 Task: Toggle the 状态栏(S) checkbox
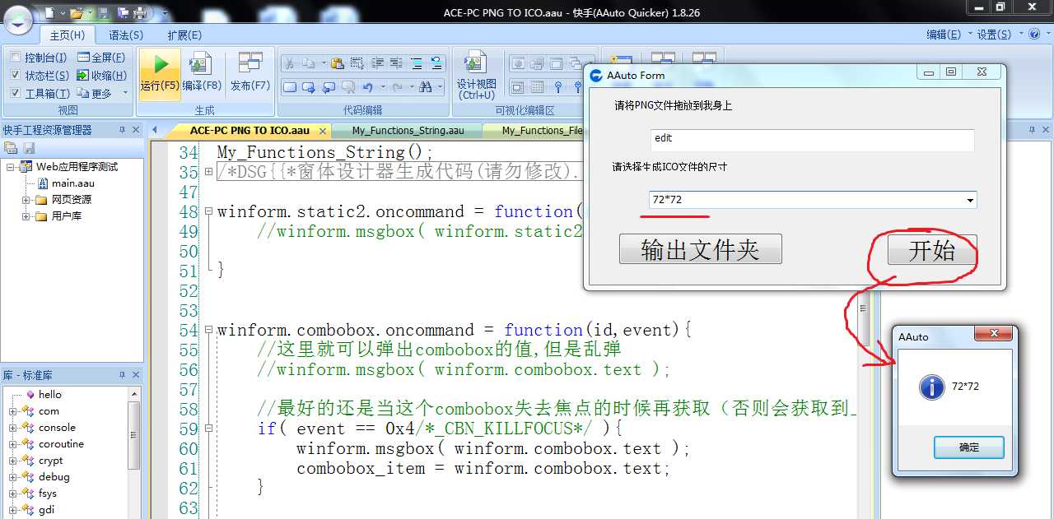click(16, 75)
